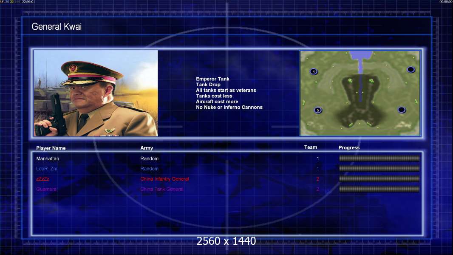The image size is (453, 255).
Task: Click the Army column header
Action: 147,148
